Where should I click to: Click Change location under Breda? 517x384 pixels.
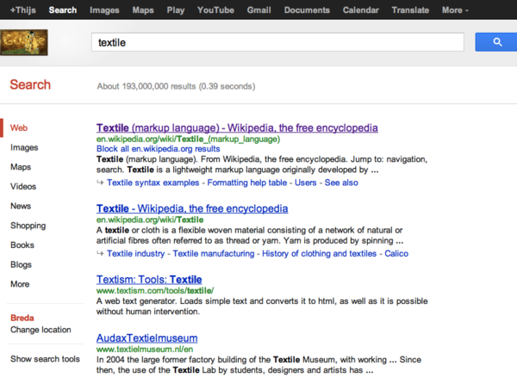click(40, 330)
